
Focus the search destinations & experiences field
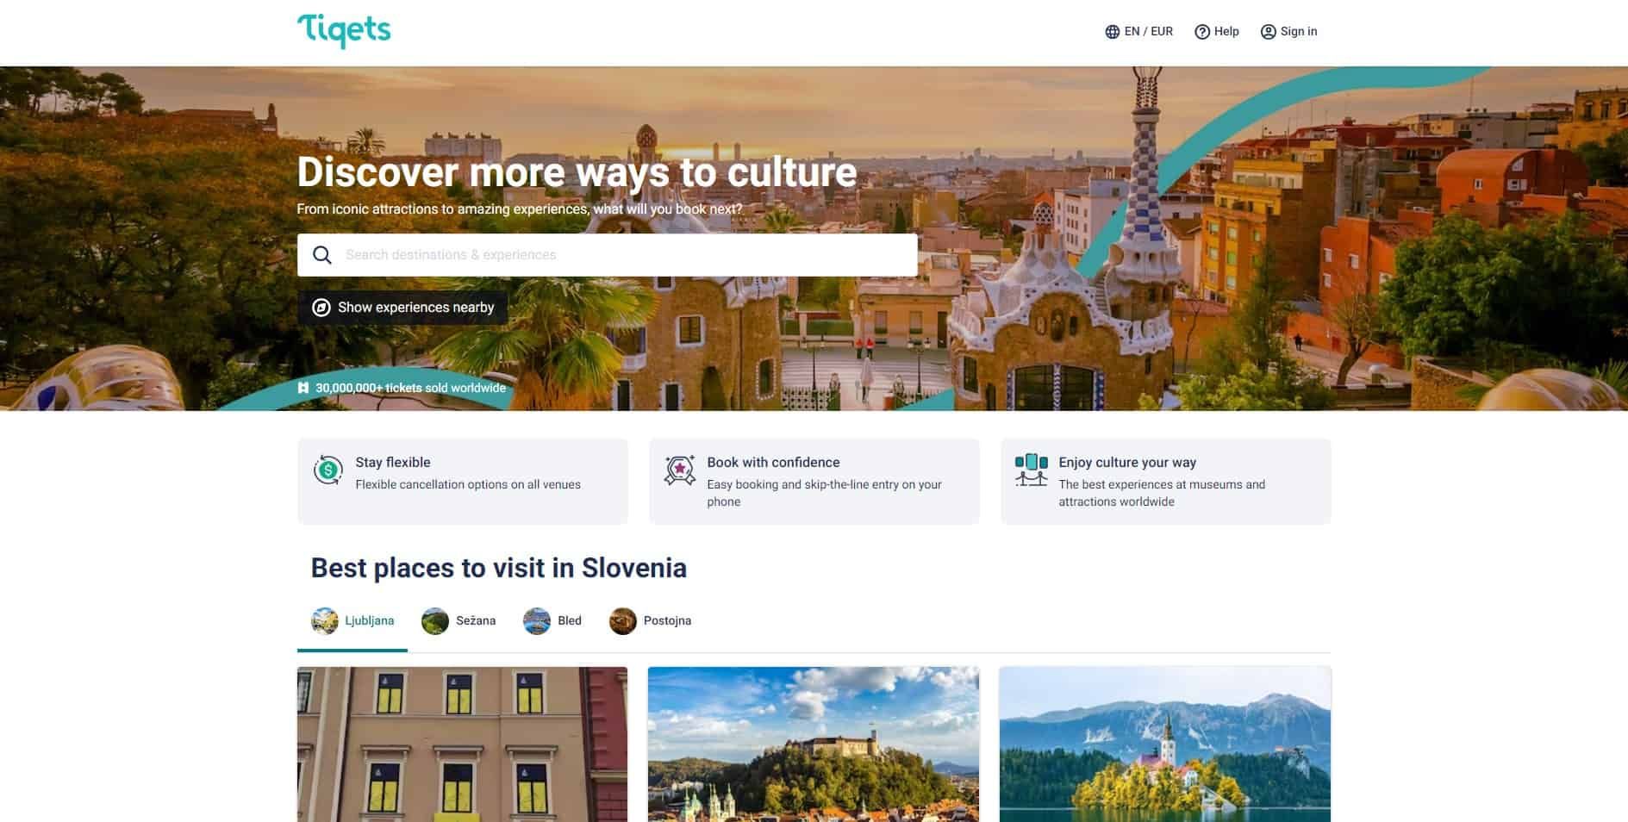[608, 255]
